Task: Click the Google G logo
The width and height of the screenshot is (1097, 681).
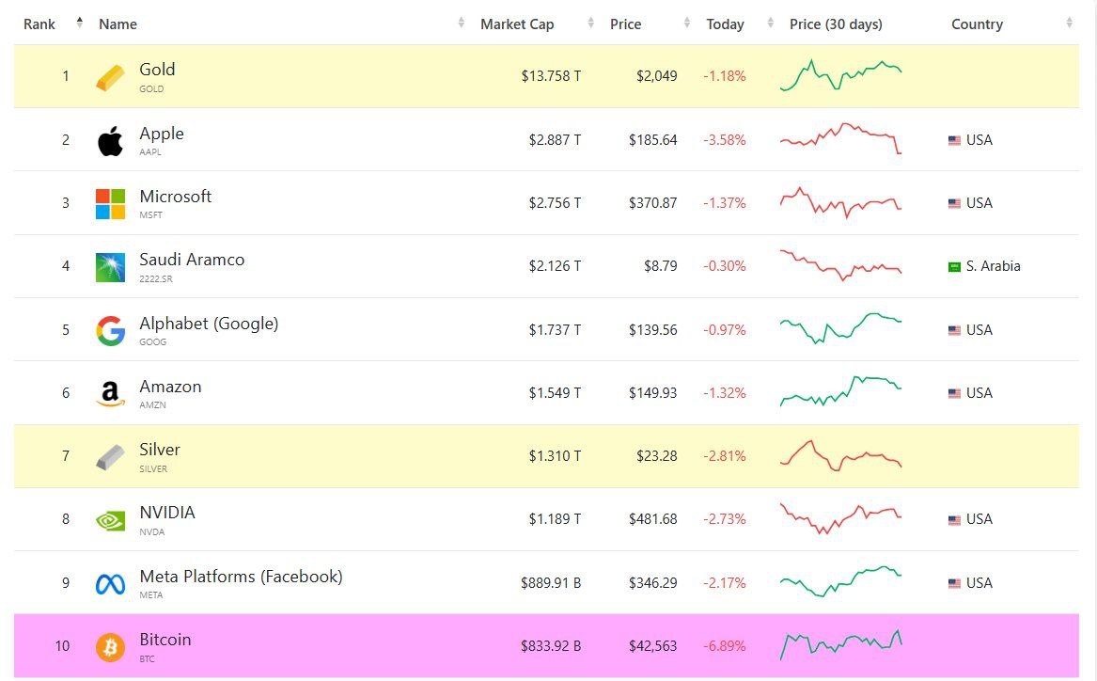Action: tap(110, 331)
